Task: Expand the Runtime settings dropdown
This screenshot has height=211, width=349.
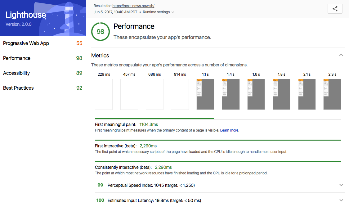Action: point(159,12)
